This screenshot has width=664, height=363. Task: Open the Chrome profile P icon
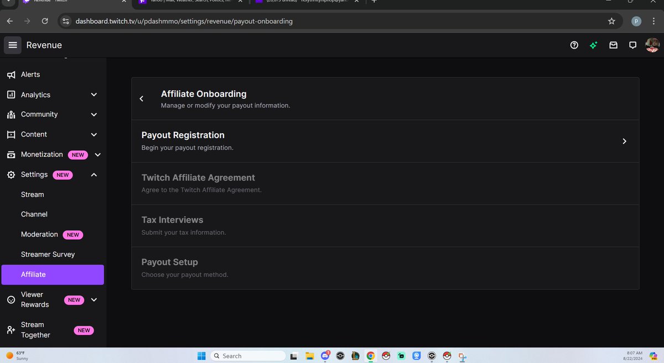(x=636, y=21)
